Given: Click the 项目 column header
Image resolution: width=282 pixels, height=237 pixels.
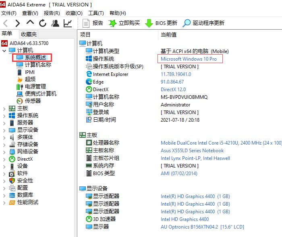Looking at the screenshot, I should [x=85, y=35].
